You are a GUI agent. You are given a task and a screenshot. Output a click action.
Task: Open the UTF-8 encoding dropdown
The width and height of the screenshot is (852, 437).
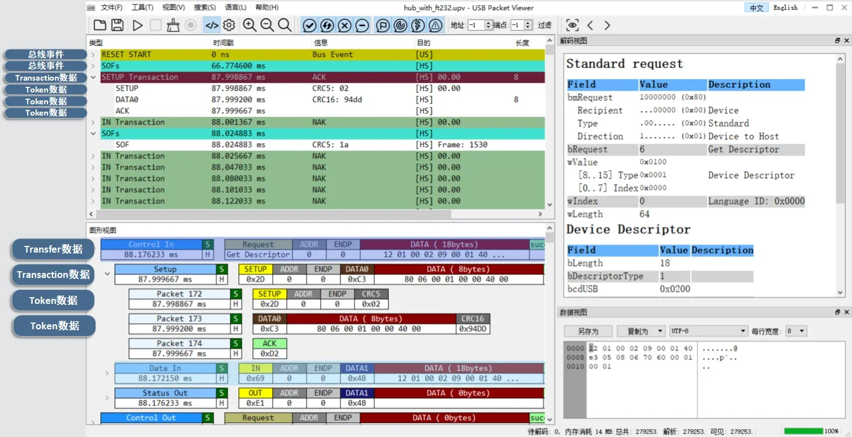[708, 331]
